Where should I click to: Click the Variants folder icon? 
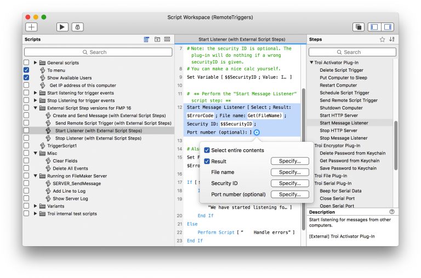click(x=42, y=206)
